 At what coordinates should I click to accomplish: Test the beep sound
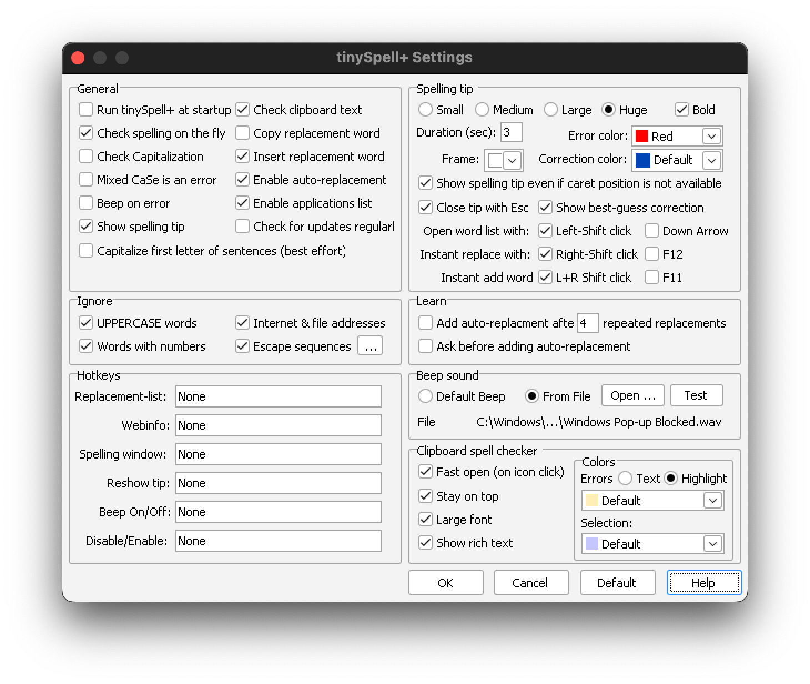pyautogui.click(x=696, y=396)
